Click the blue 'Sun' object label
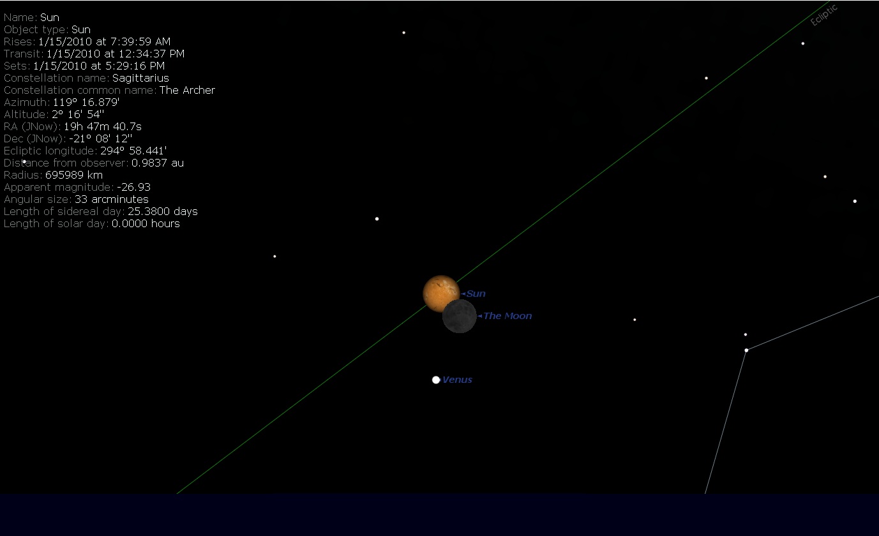Screen dimensions: 879x536 coord(476,294)
